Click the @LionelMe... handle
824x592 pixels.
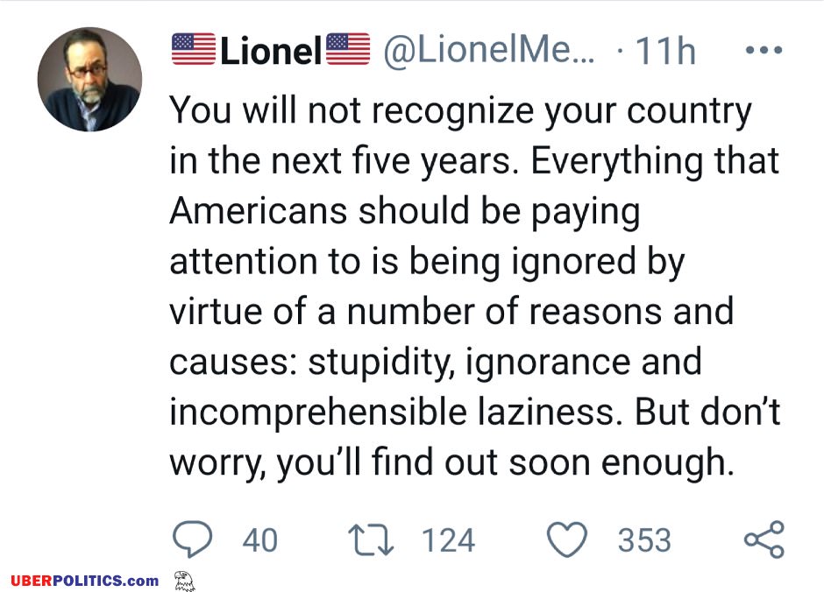pos(489,51)
